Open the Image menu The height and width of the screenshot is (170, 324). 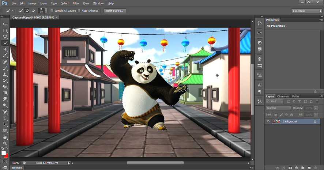32,3
